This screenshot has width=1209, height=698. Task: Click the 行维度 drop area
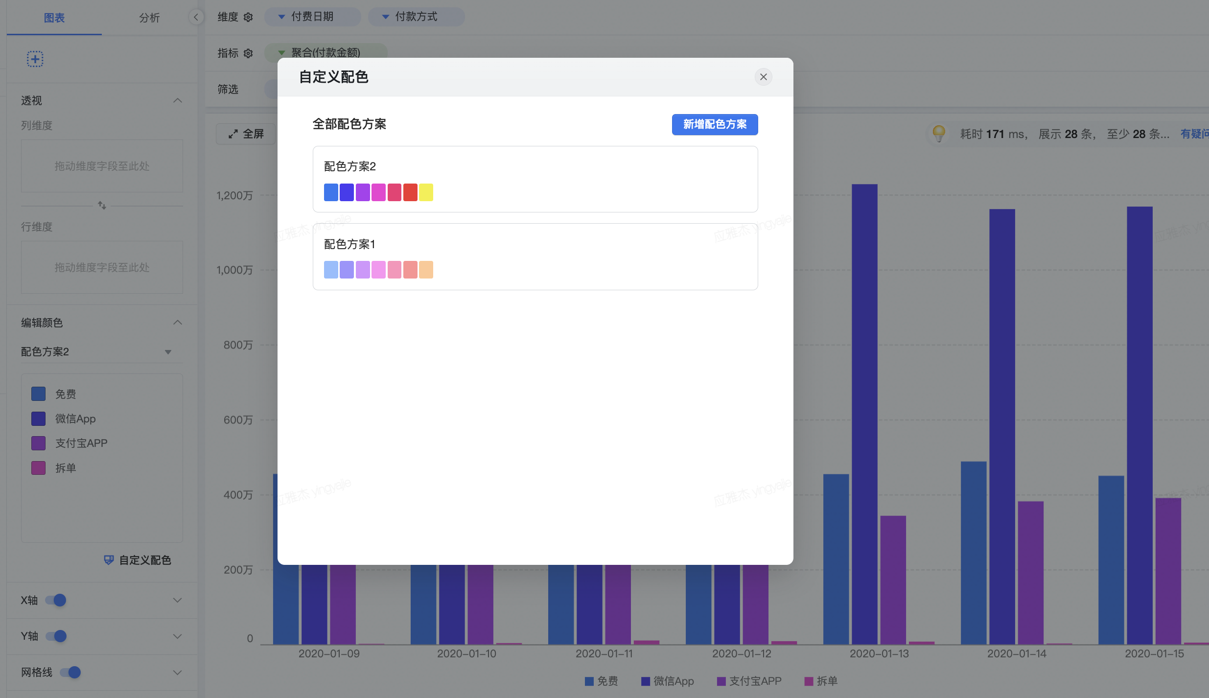tap(102, 267)
